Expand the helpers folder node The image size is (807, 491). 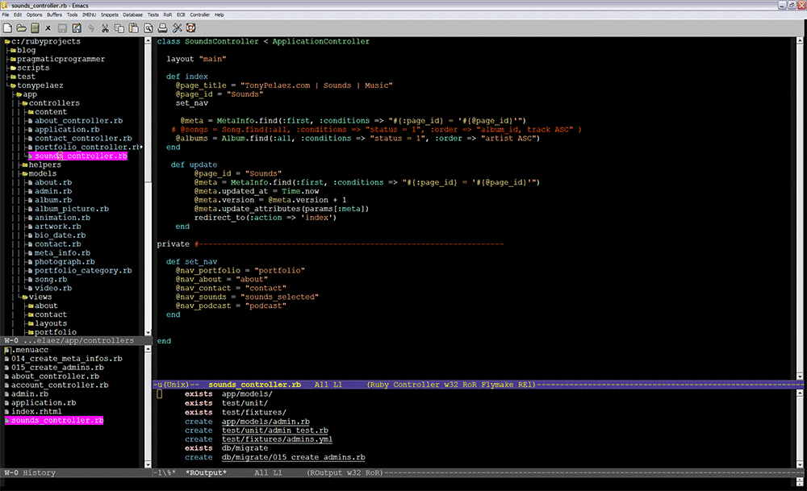click(44, 165)
